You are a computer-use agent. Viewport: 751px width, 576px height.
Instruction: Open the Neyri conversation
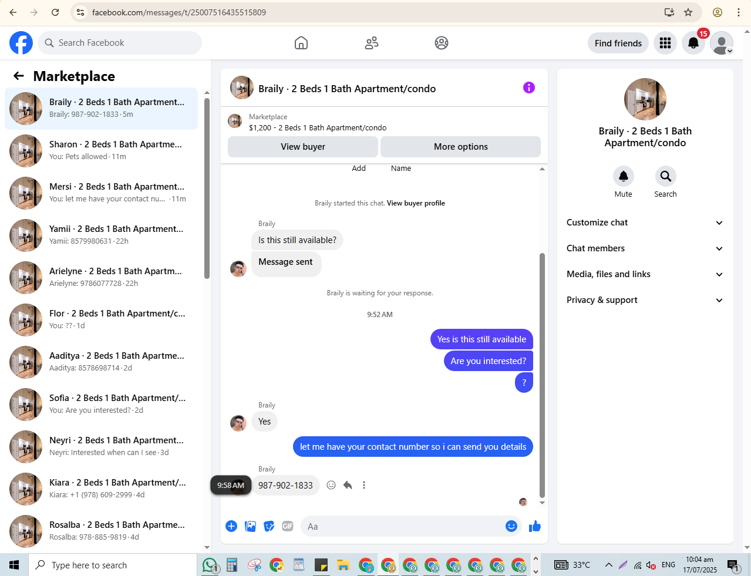(101, 446)
